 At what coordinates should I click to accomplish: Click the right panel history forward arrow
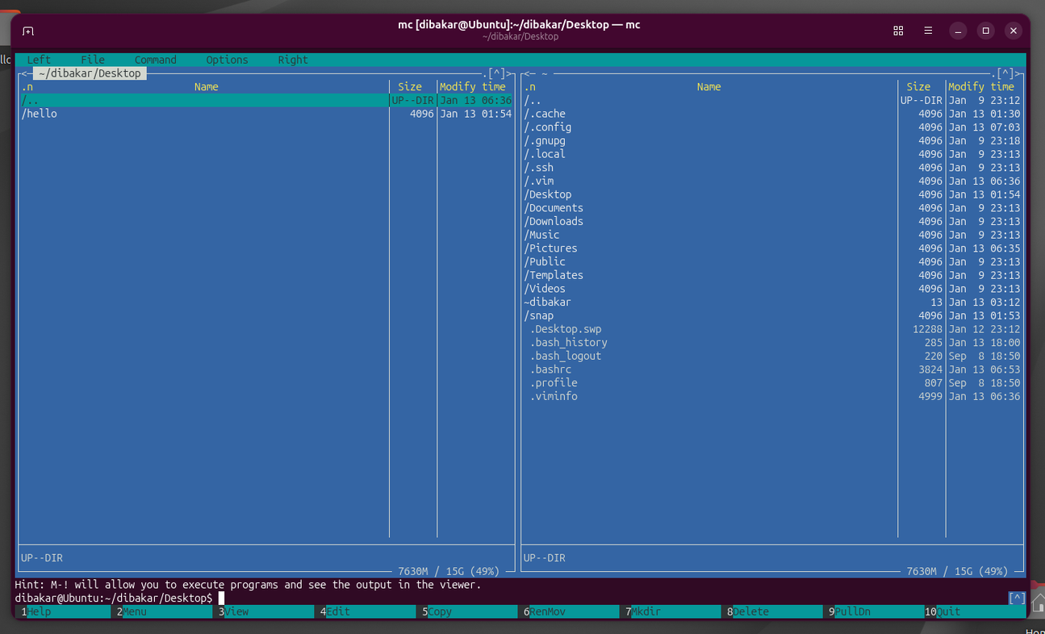1018,73
